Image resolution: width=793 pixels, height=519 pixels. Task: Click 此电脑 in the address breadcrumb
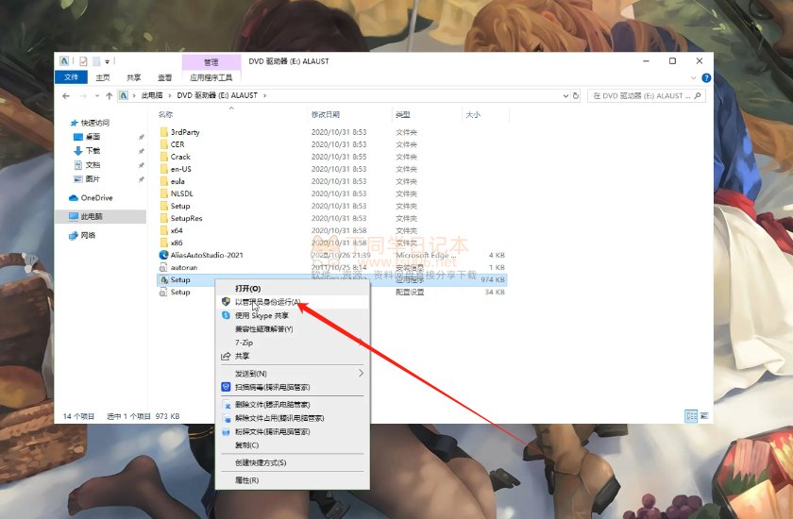(152, 95)
